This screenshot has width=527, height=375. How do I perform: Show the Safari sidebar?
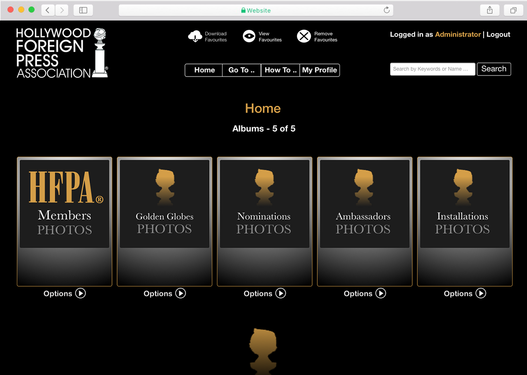point(83,10)
